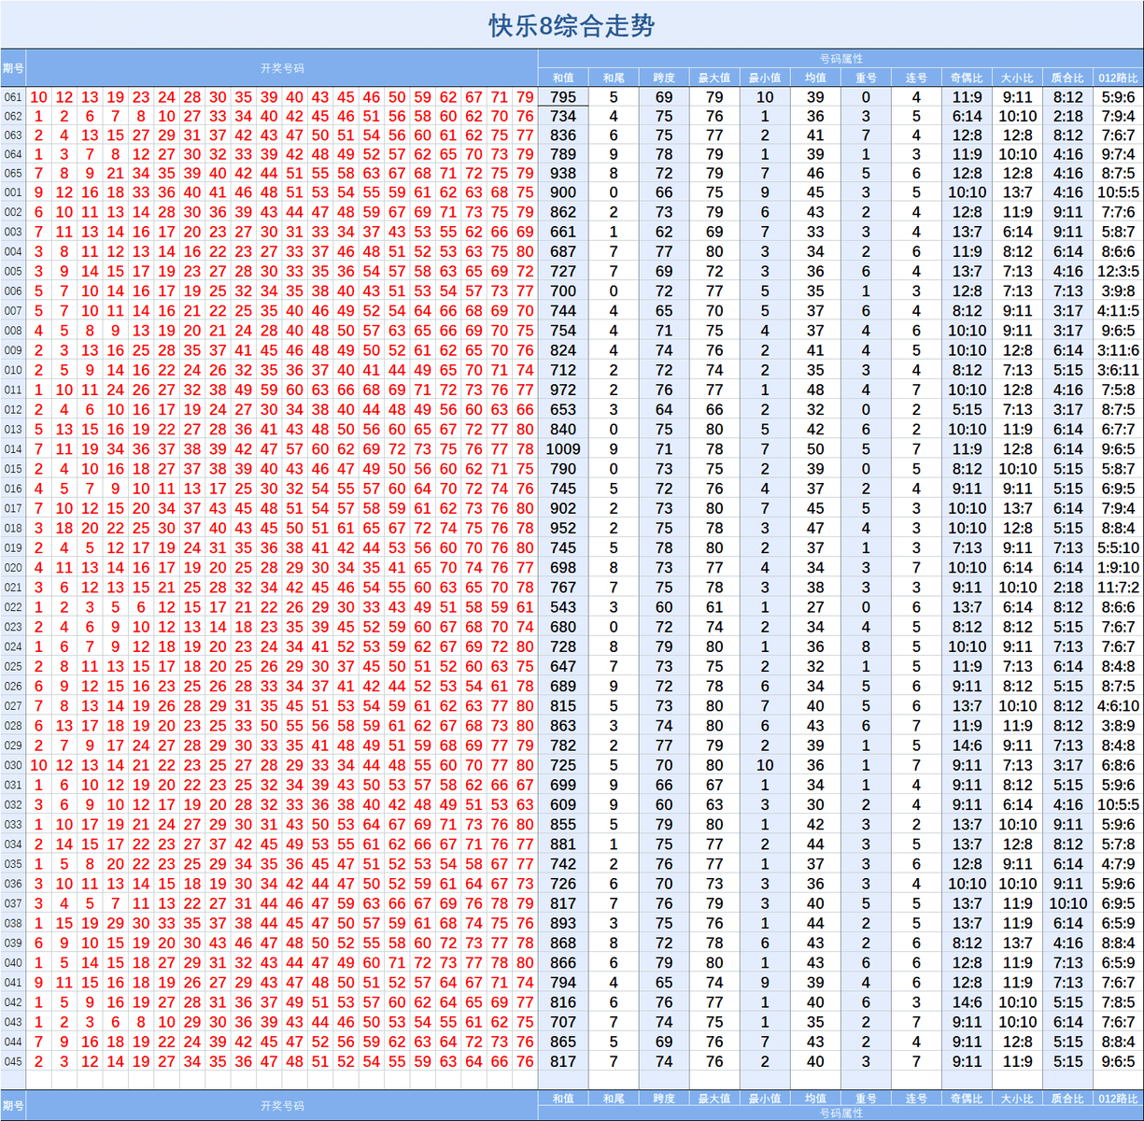
Task: Click the top 奇偶比 column header
Action: 967,78
